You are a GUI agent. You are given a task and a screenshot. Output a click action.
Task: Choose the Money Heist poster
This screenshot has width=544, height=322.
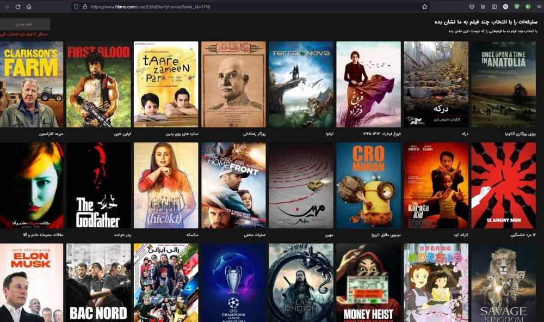(x=368, y=282)
